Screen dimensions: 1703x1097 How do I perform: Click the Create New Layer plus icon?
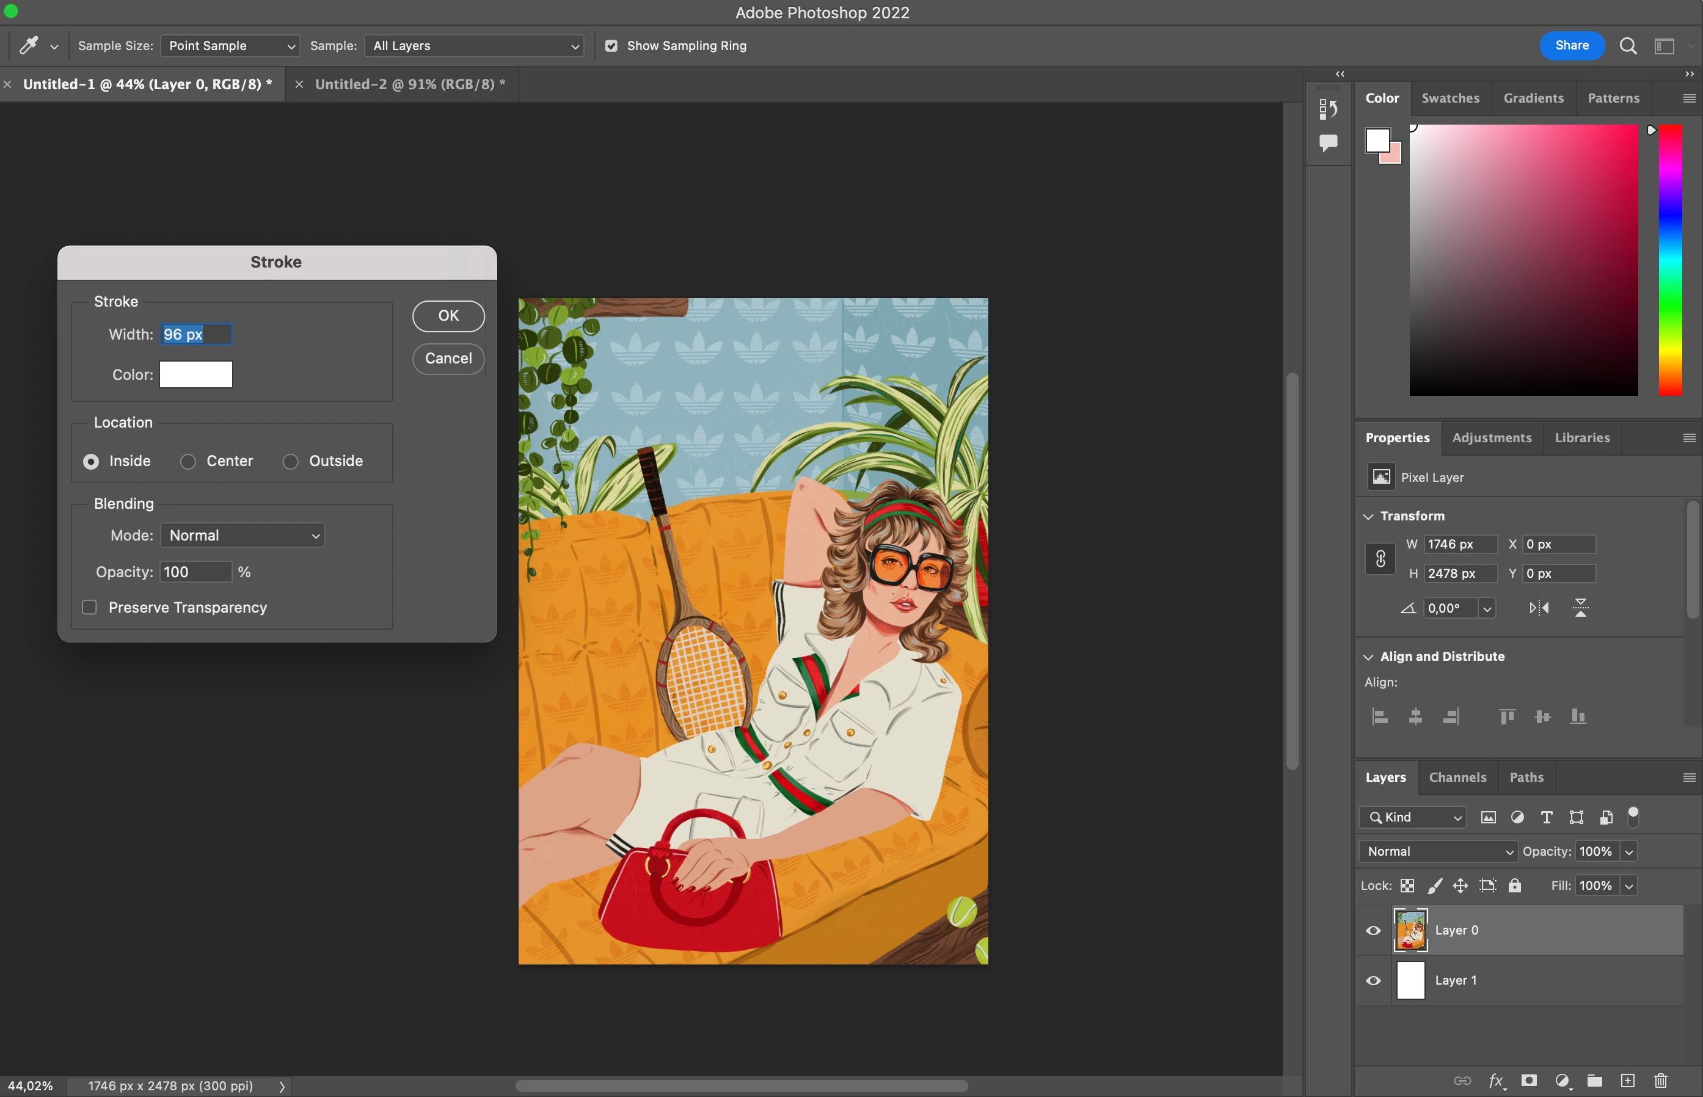pos(1627,1081)
